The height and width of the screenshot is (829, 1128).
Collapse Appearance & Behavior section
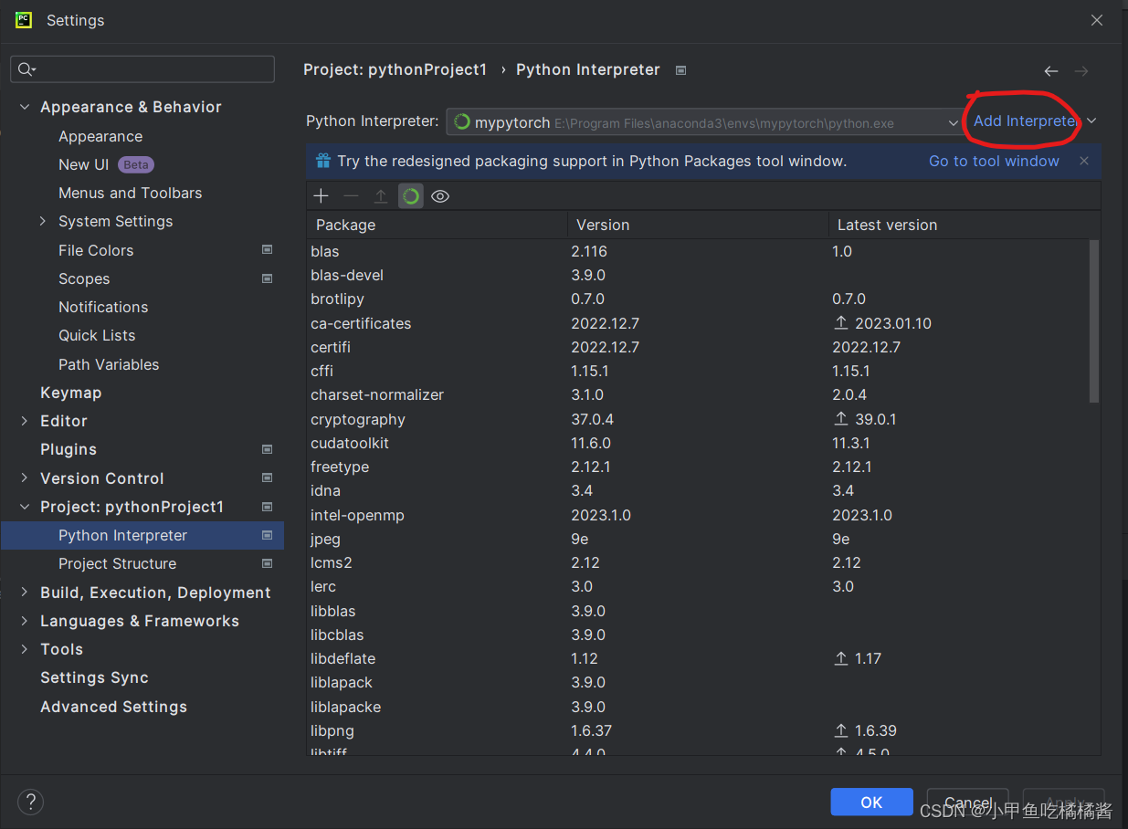click(25, 107)
